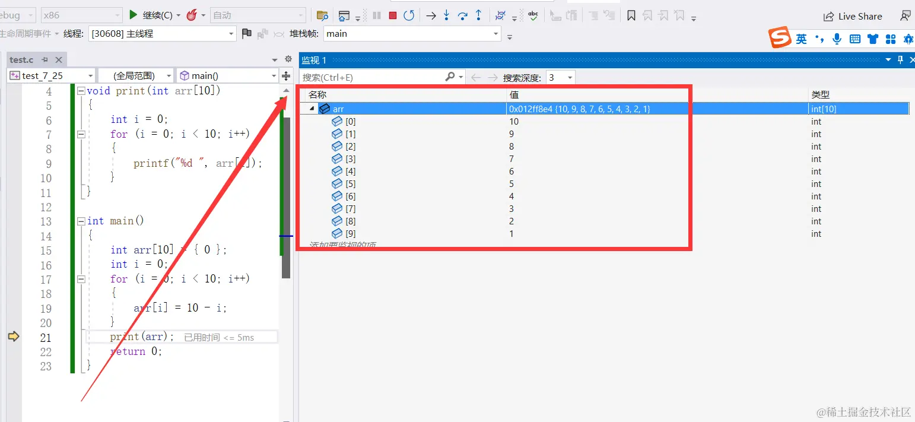
Task: Click the Show Next Statement arrow icon
Action: [431, 15]
